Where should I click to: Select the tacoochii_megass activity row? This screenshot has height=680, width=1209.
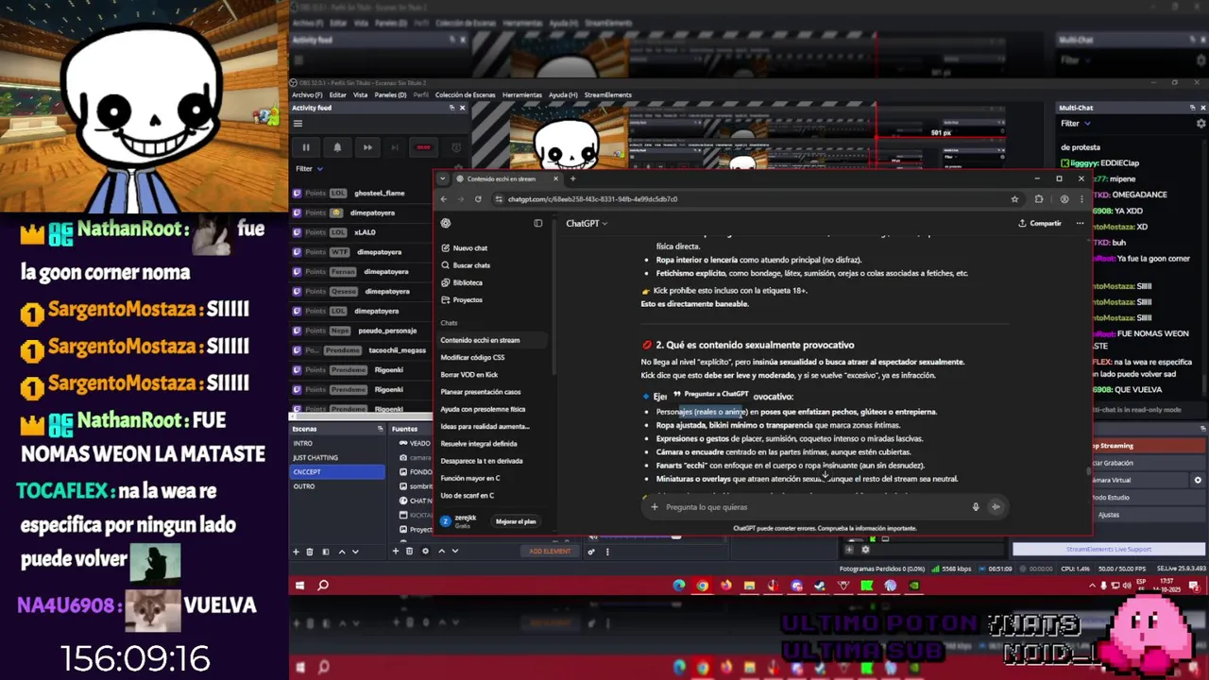[362, 350]
